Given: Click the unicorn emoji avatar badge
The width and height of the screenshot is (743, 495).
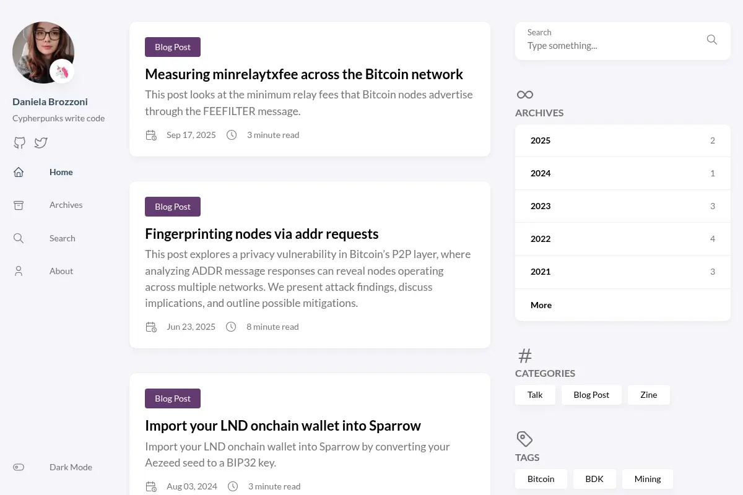Looking at the screenshot, I should tap(62, 72).
